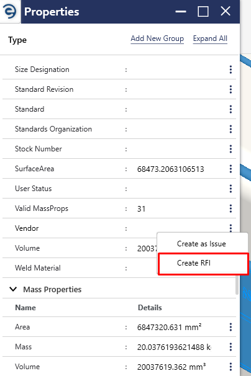Image resolution: width=251 pixels, height=376 pixels.
Task: Open options menu for Size Designation row
Action: [x=230, y=69]
